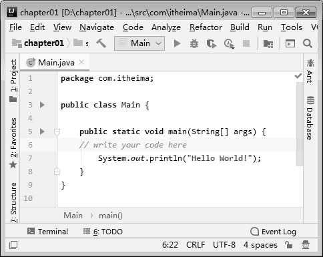Viewport: 323px width, 257px height.
Task: Click the 6:22 cursor position indicator
Action: (170, 245)
